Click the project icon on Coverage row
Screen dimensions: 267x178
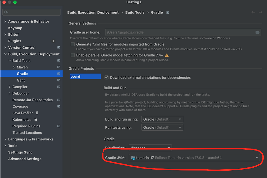tap(59, 106)
